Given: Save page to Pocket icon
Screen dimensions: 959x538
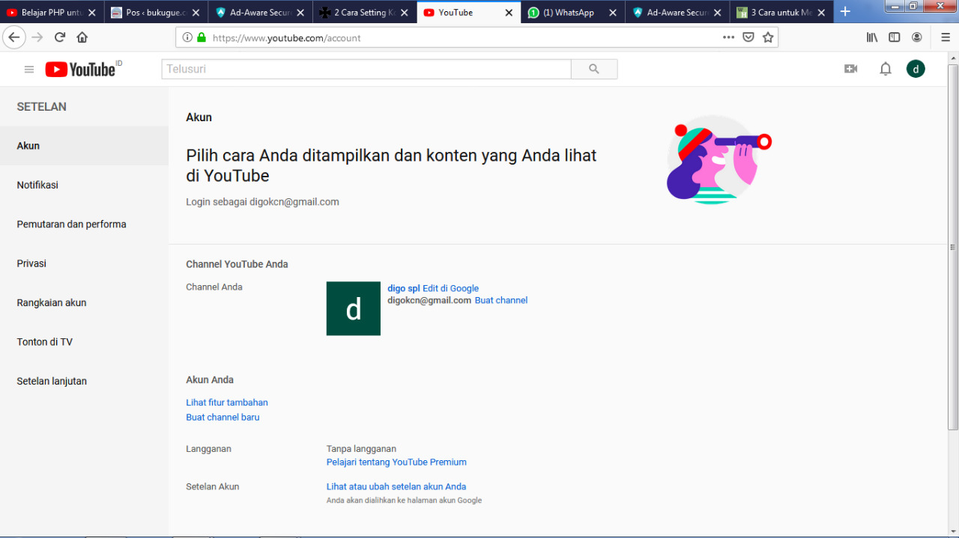Looking at the screenshot, I should tap(748, 37).
